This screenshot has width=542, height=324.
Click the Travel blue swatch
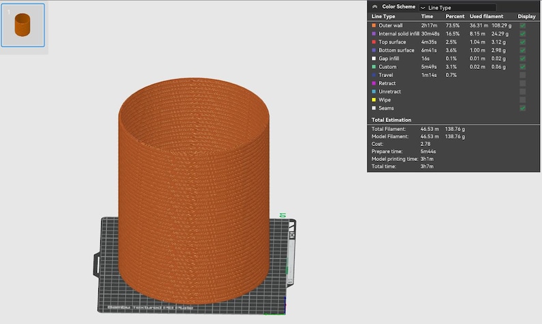coord(373,75)
